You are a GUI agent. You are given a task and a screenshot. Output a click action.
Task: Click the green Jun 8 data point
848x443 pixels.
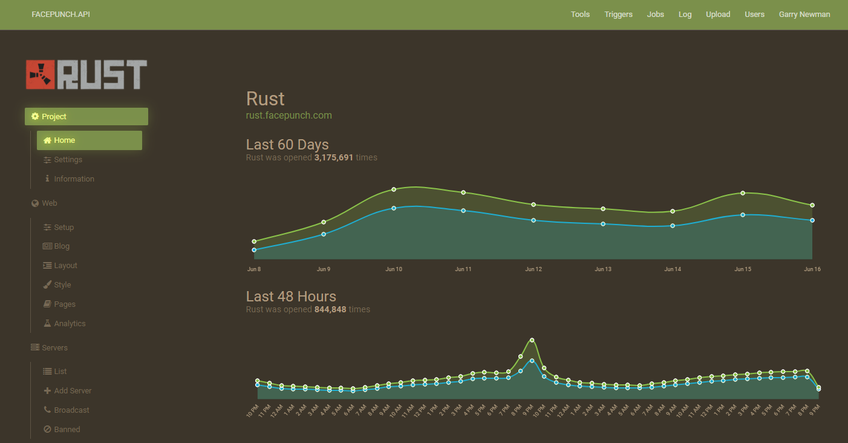click(254, 241)
